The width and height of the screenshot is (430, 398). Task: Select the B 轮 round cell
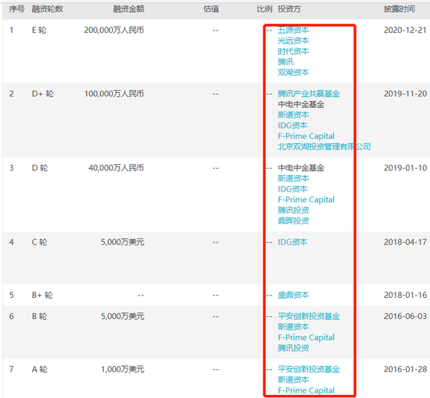point(40,316)
